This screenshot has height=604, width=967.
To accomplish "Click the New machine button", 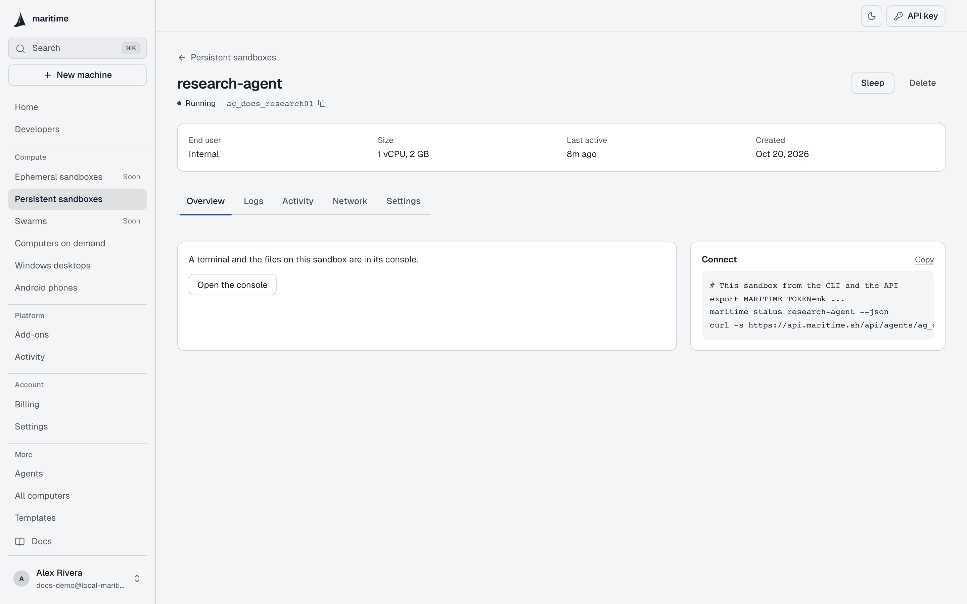I will (x=78, y=75).
